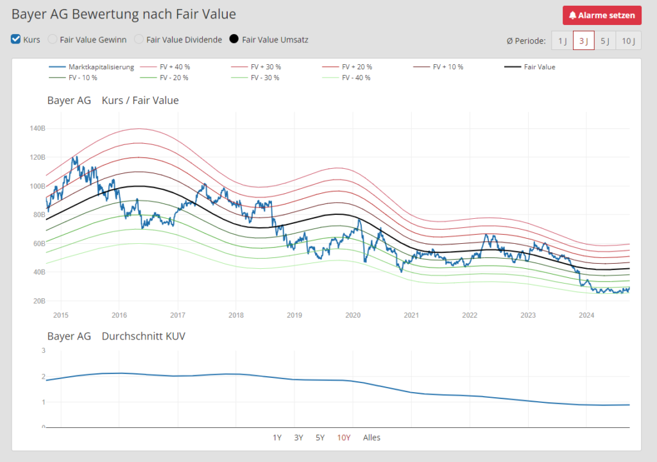Select the Fair Value Umsatz radio option
The width and height of the screenshot is (657, 462).
234,39
